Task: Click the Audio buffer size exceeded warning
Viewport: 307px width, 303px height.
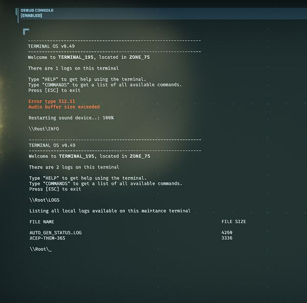Action: pos(64,107)
